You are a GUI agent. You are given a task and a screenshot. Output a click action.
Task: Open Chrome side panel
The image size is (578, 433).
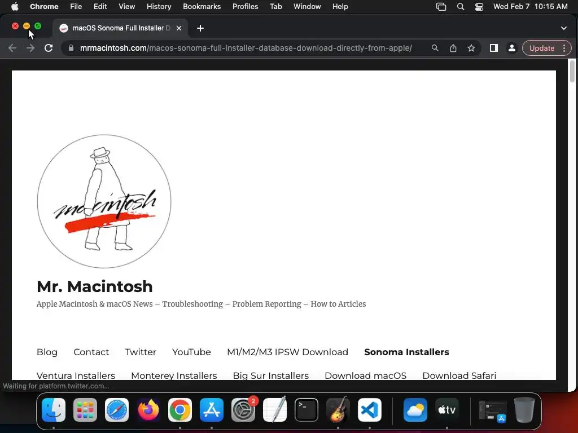pyautogui.click(x=493, y=48)
